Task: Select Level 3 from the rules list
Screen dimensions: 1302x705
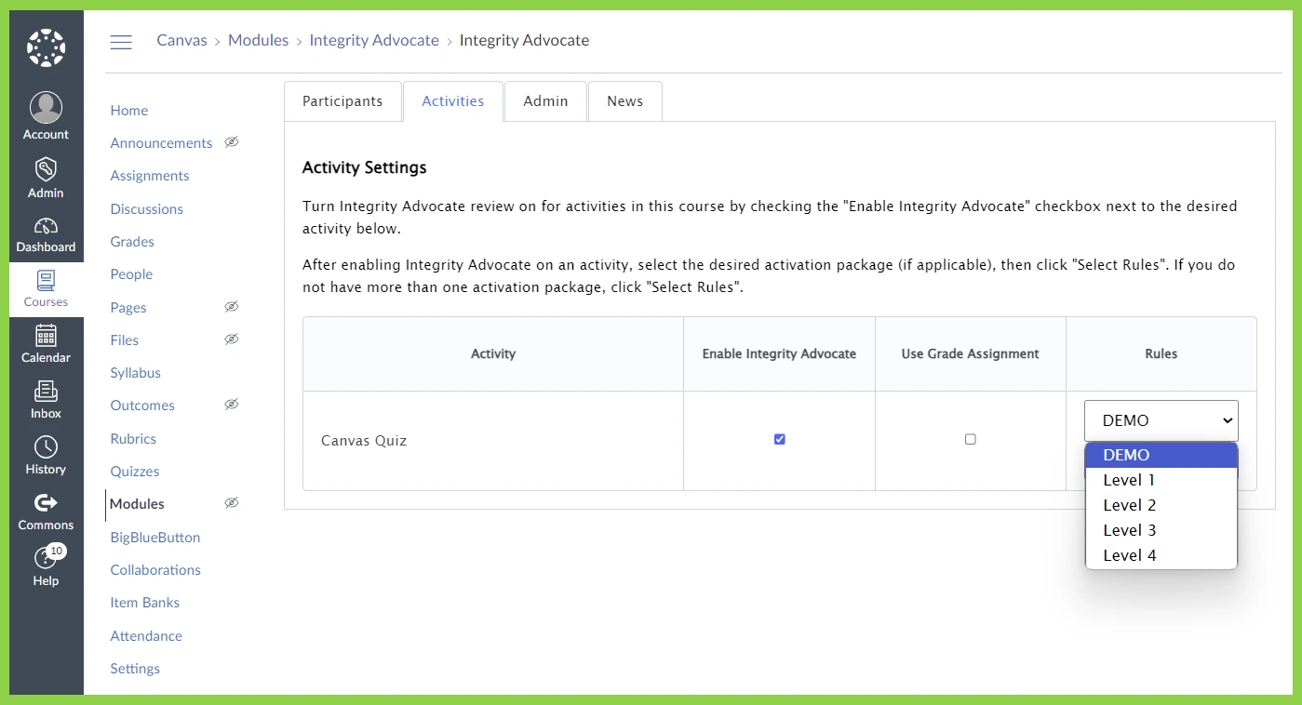Action: pyautogui.click(x=1161, y=530)
